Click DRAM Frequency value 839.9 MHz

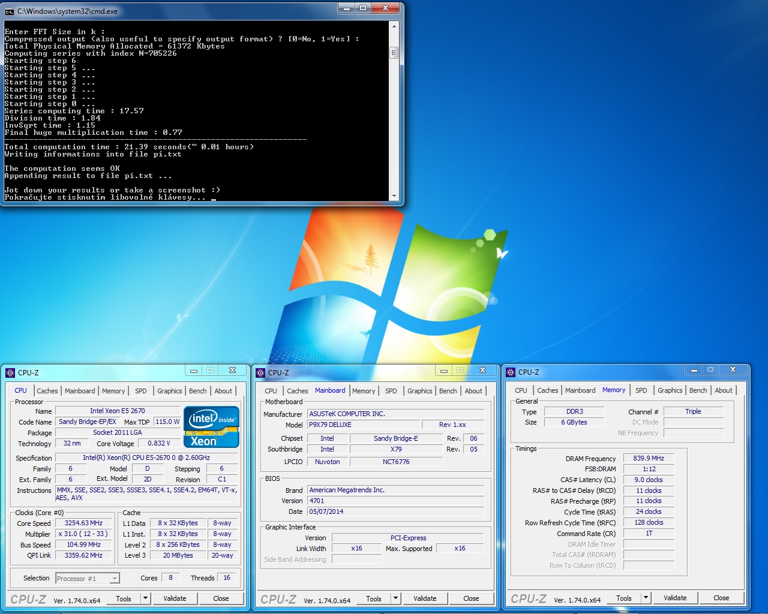(649, 458)
